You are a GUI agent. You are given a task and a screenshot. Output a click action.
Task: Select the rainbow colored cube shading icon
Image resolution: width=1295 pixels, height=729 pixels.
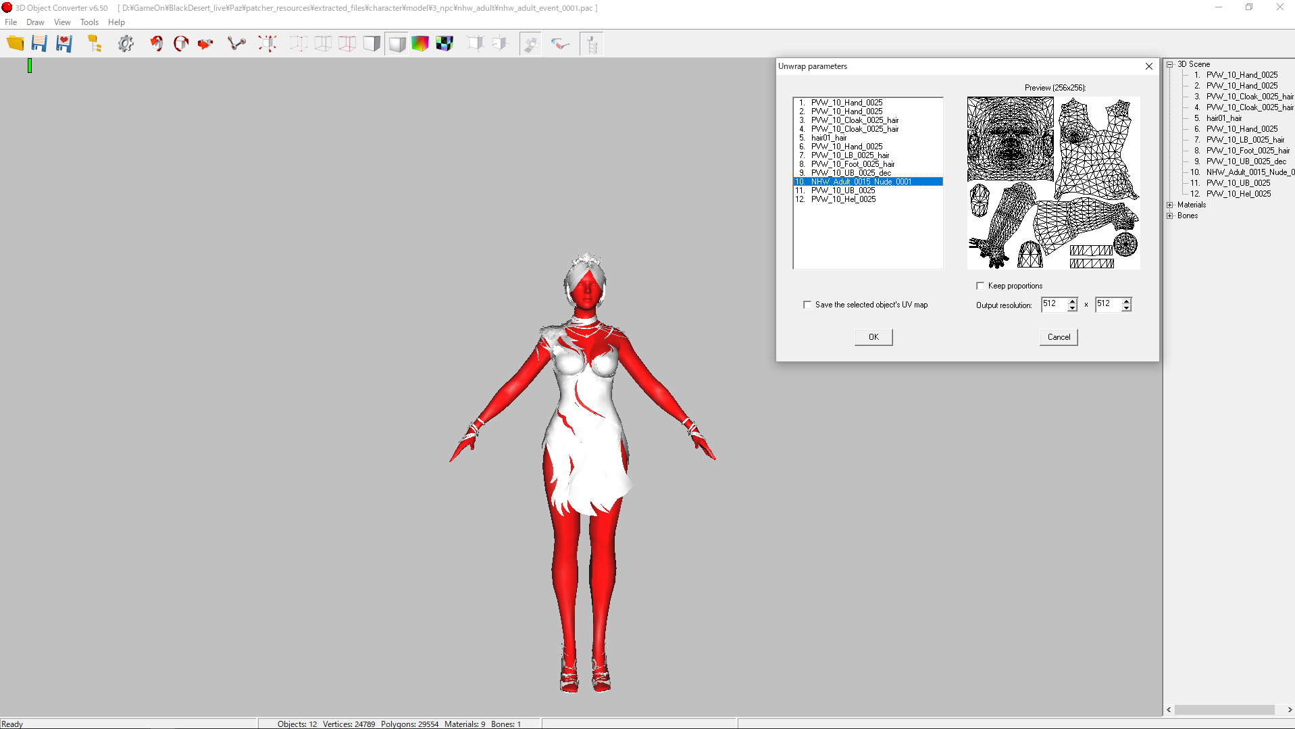[x=420, y=44]
